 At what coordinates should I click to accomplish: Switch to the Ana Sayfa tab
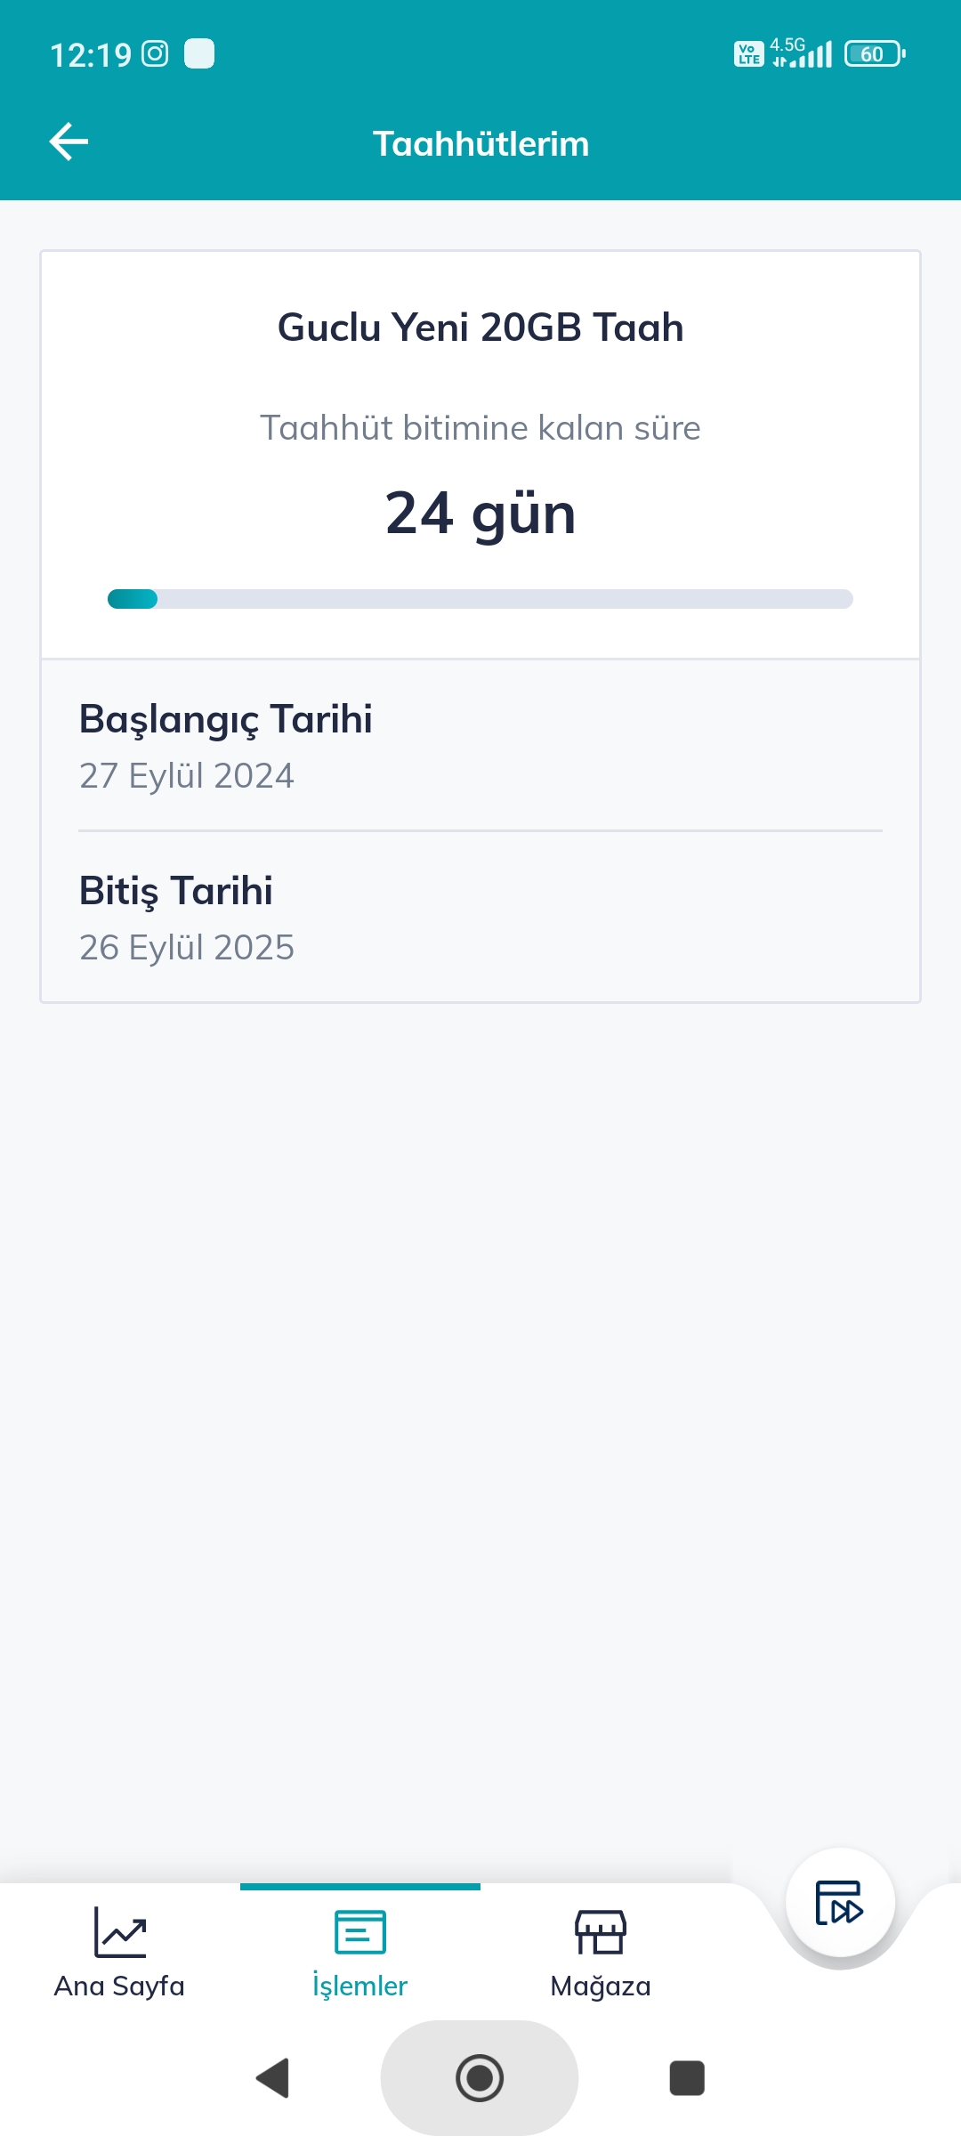tap(119, 1986)
